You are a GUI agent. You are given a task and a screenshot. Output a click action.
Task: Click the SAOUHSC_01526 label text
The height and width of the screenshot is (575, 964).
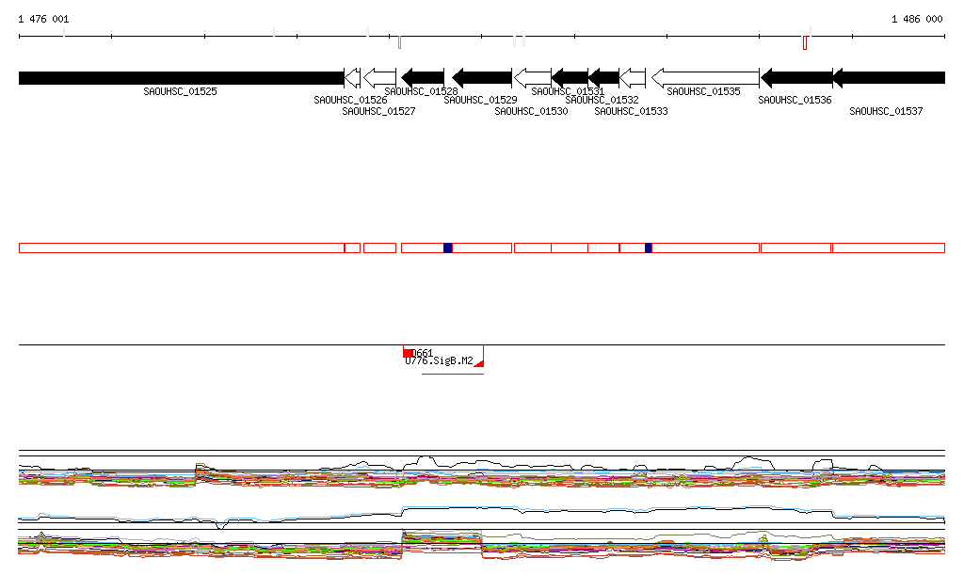pos(350,100)
